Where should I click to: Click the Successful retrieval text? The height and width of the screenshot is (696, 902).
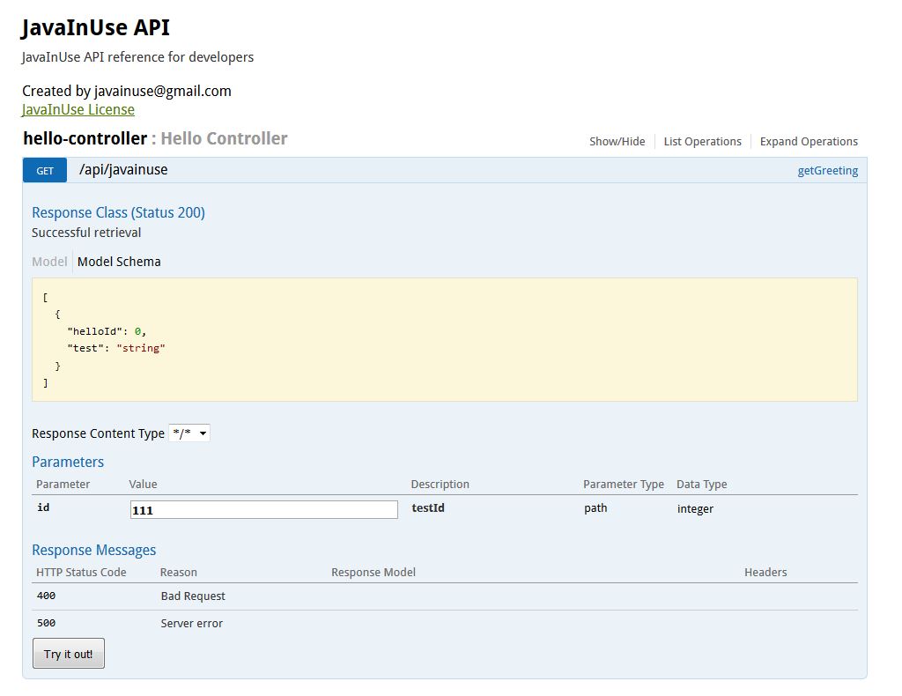click(x=86, y=233)
